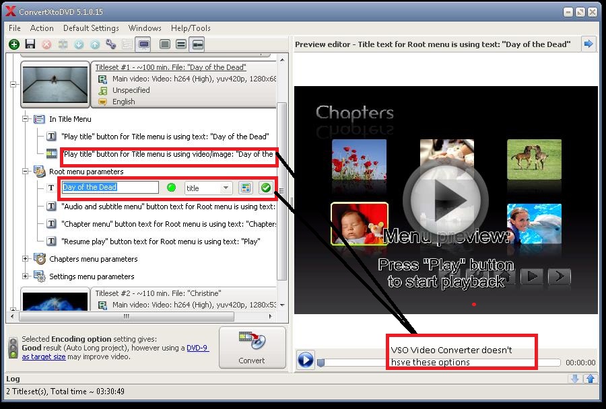Open the Windows menu
The image size is (606, 409).
(145, 28)
